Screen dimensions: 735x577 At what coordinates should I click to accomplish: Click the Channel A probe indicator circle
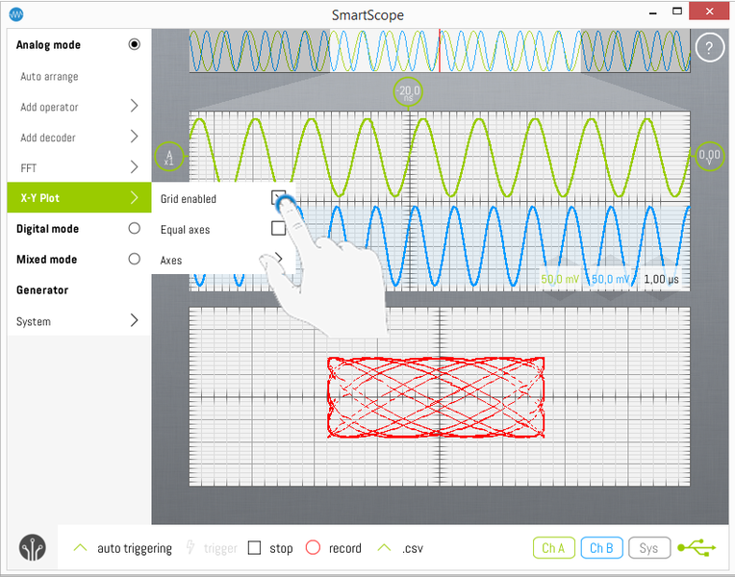tap(168, 156)
